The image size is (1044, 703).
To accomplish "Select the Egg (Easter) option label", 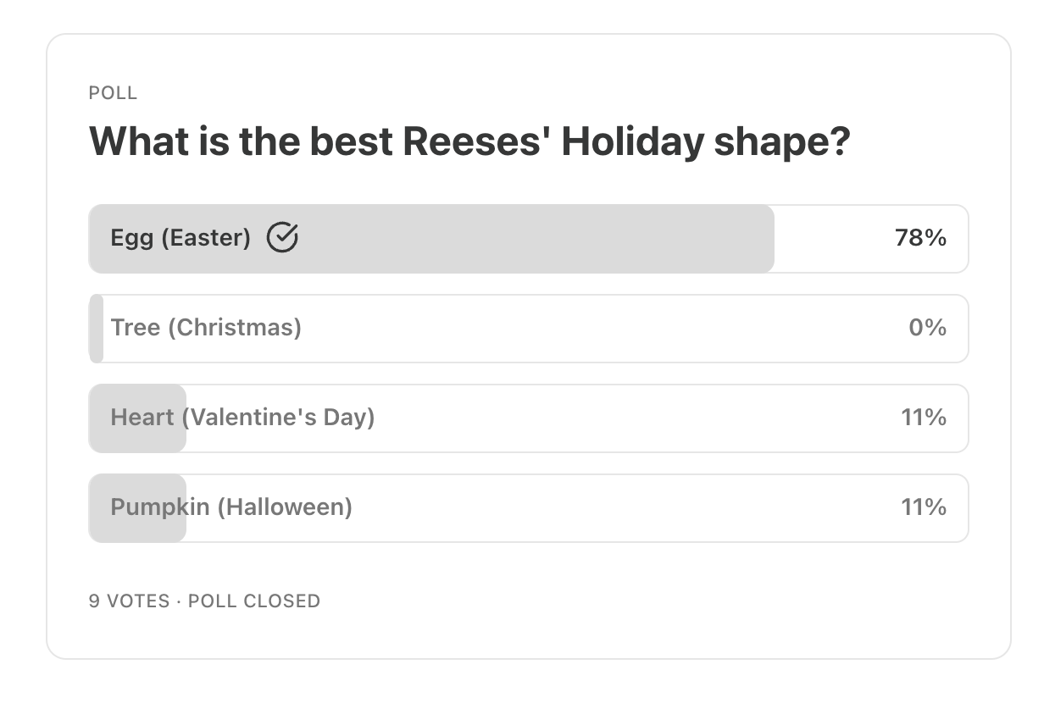I will pyautogui.click(x=180, y=238).
